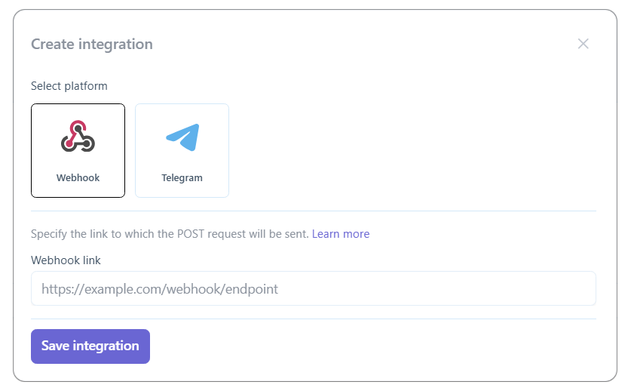Click the Webhook link field label
Image resolution: width=628 pixels, height=391 pixels.
[66, 260]
